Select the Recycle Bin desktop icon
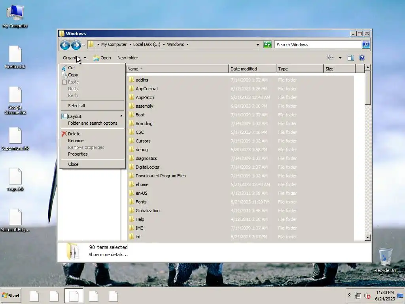The width and height of the screenshot is (405, 304). click(385, 260)
